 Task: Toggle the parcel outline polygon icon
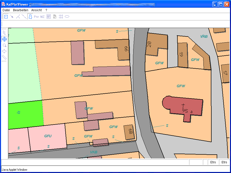tap(30, 17)
